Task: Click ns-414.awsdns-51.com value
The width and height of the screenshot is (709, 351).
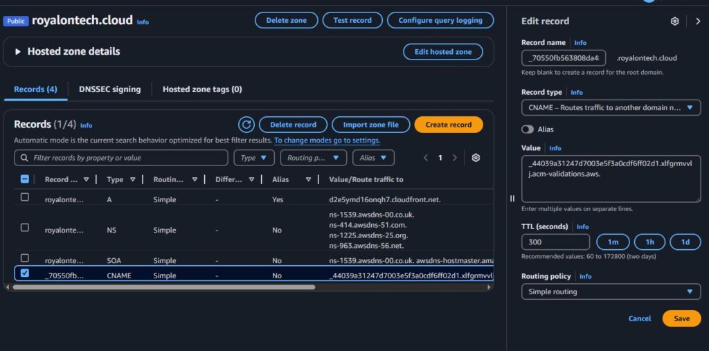Action: click(368, 225)
